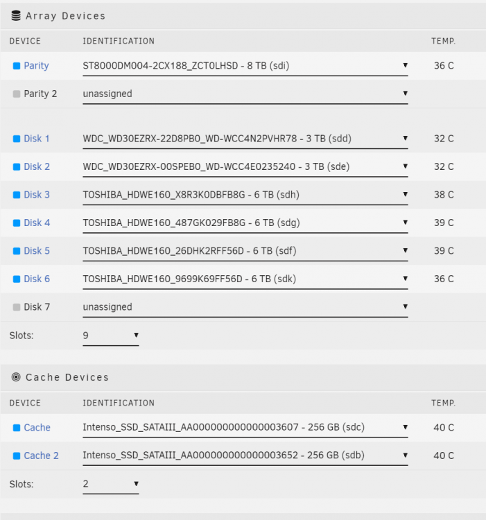This screenshot has width=486, height=520.
Task: Change the cache Slots count from 2
Action: [x=111, y=485]
